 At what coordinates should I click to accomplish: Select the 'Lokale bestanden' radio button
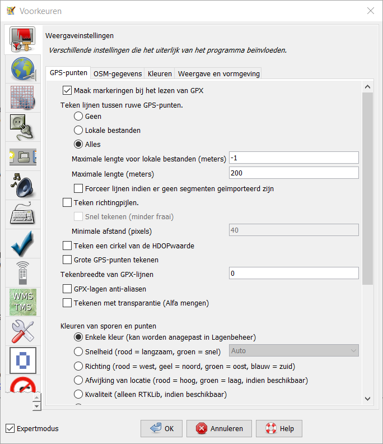tap(79, 130)
